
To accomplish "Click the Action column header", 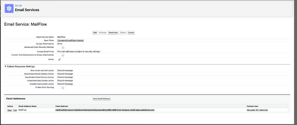I will (10, 106).
